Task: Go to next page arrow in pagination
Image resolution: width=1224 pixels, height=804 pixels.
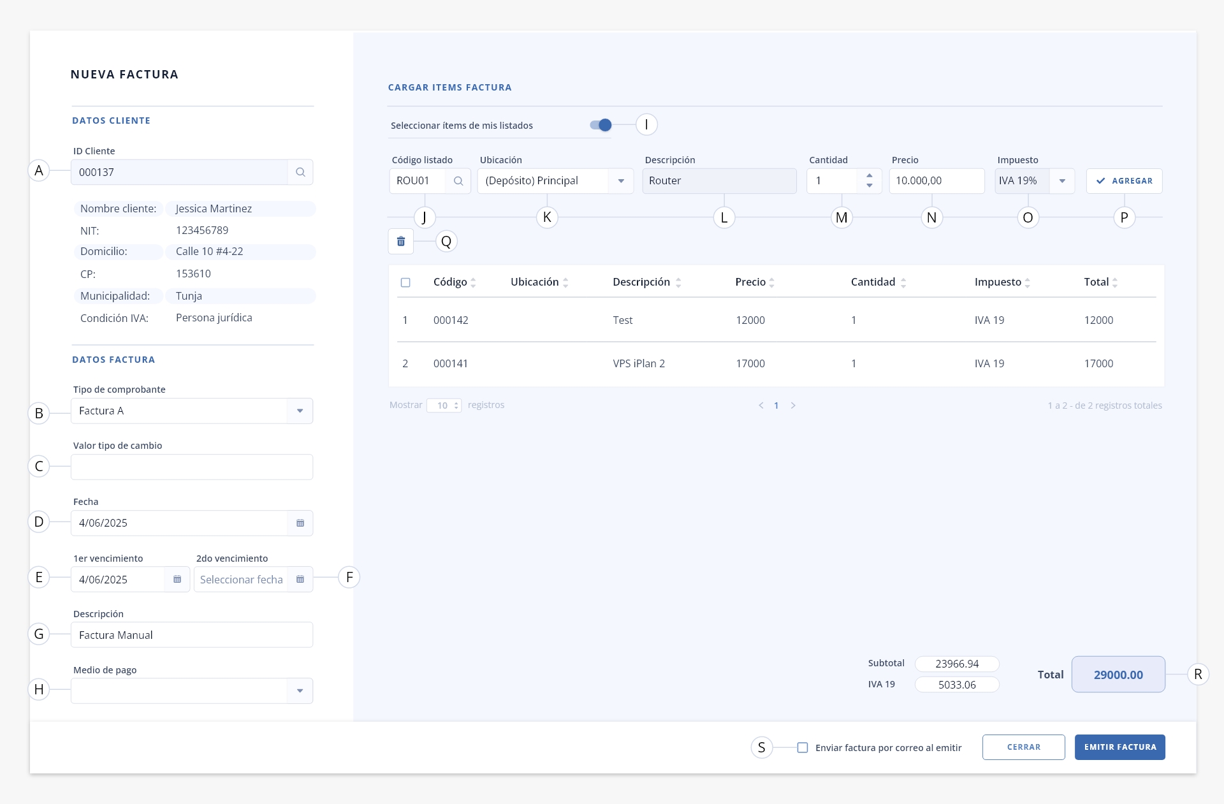Action: pos(793,406)
